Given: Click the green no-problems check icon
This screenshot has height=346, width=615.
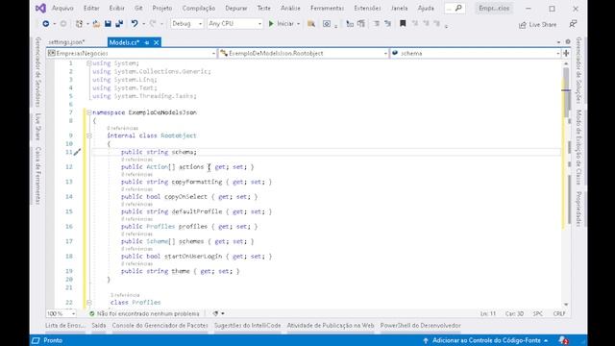Looking at the screenshot, I should click(x=92, y=314).
